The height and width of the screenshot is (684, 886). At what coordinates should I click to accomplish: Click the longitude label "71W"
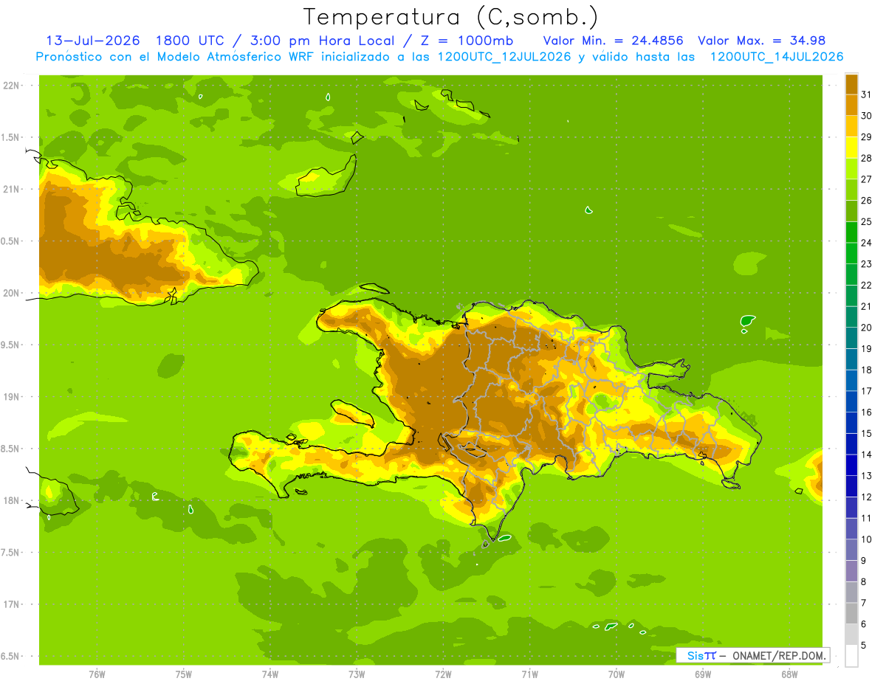[529, 675]
